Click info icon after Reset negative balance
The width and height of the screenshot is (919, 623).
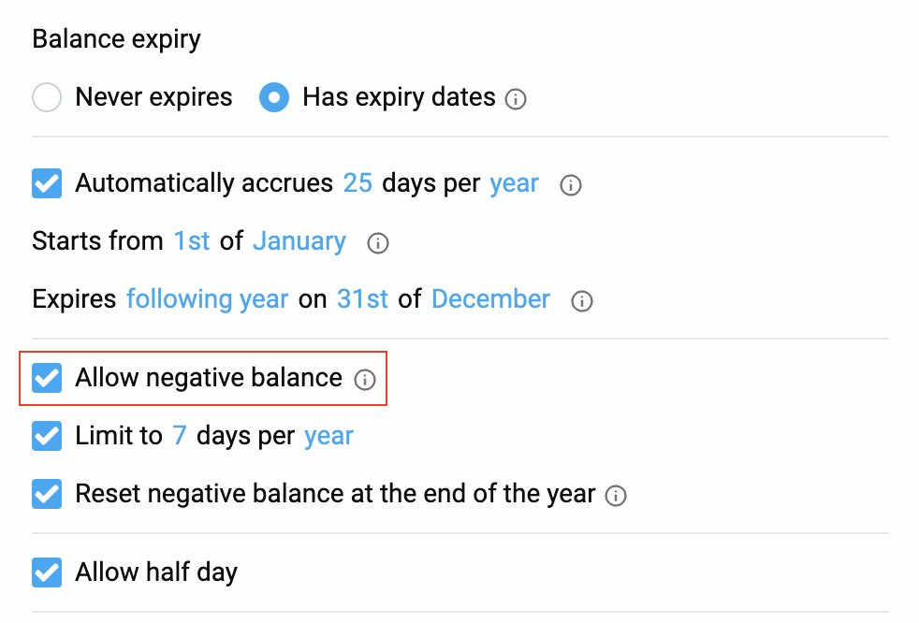616,496
